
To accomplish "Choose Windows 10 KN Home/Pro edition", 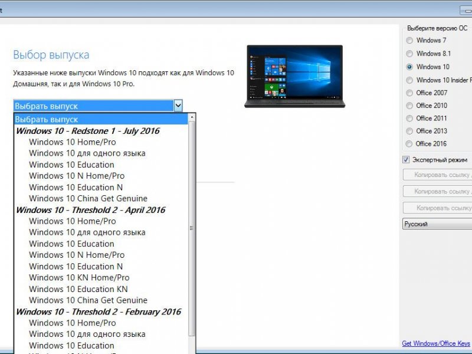I will [x=101, y=277].
